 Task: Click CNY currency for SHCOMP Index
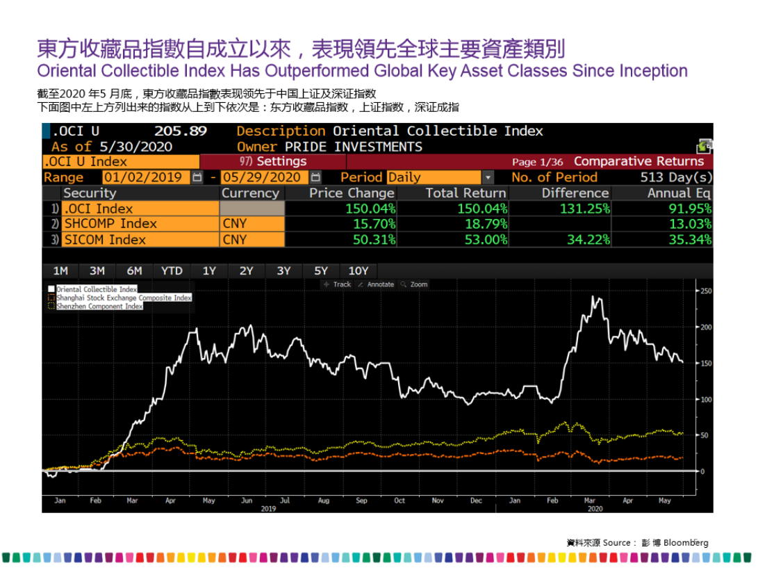(252, 224)
